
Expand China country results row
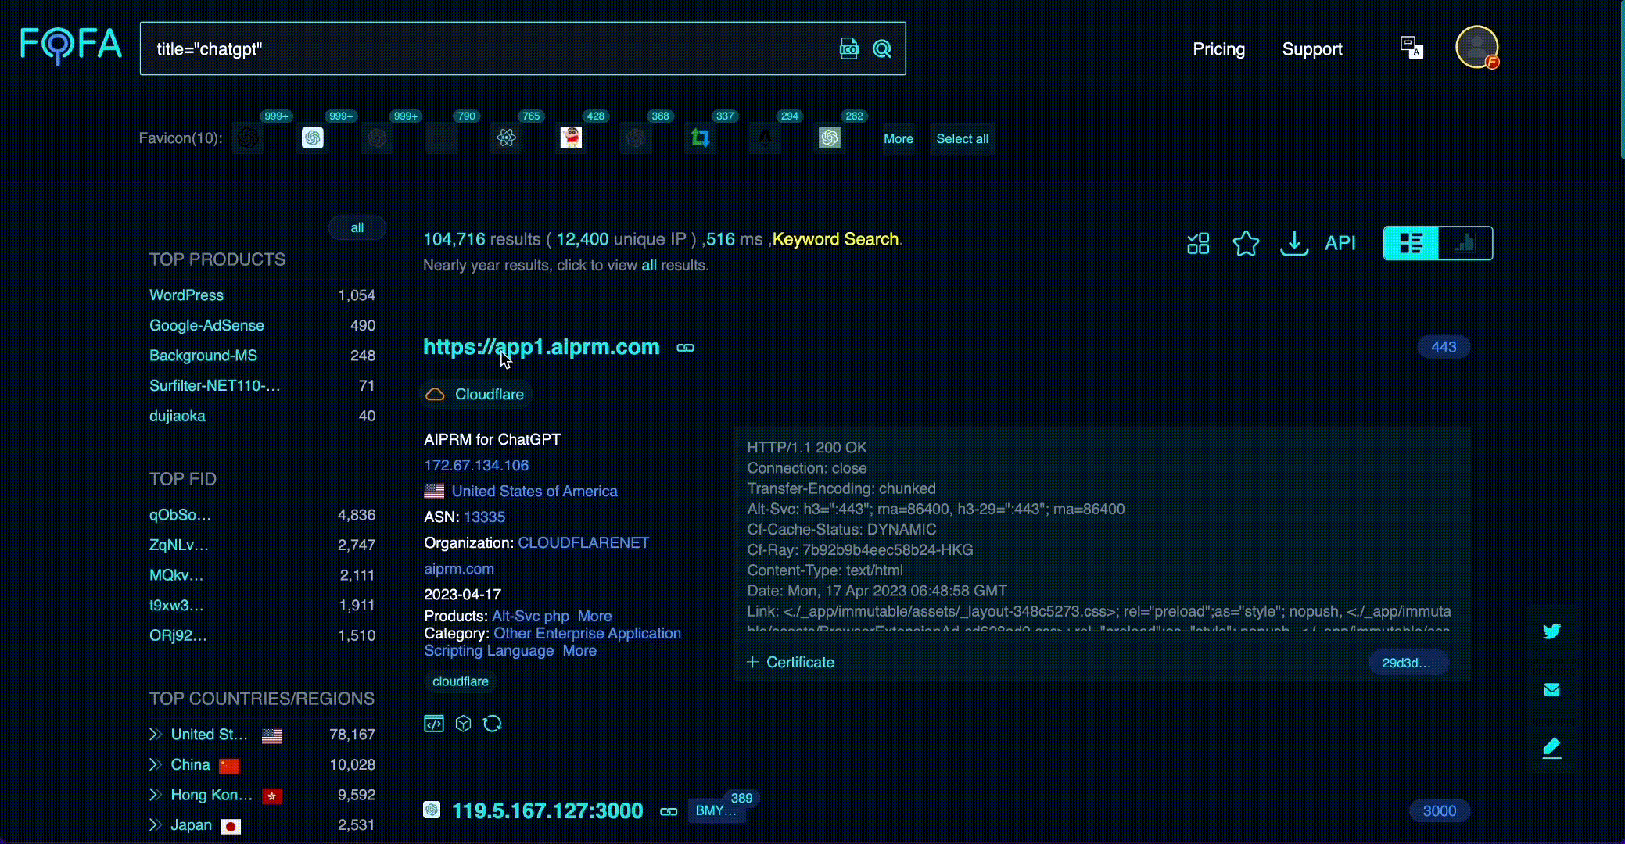(x=155, y=764)
